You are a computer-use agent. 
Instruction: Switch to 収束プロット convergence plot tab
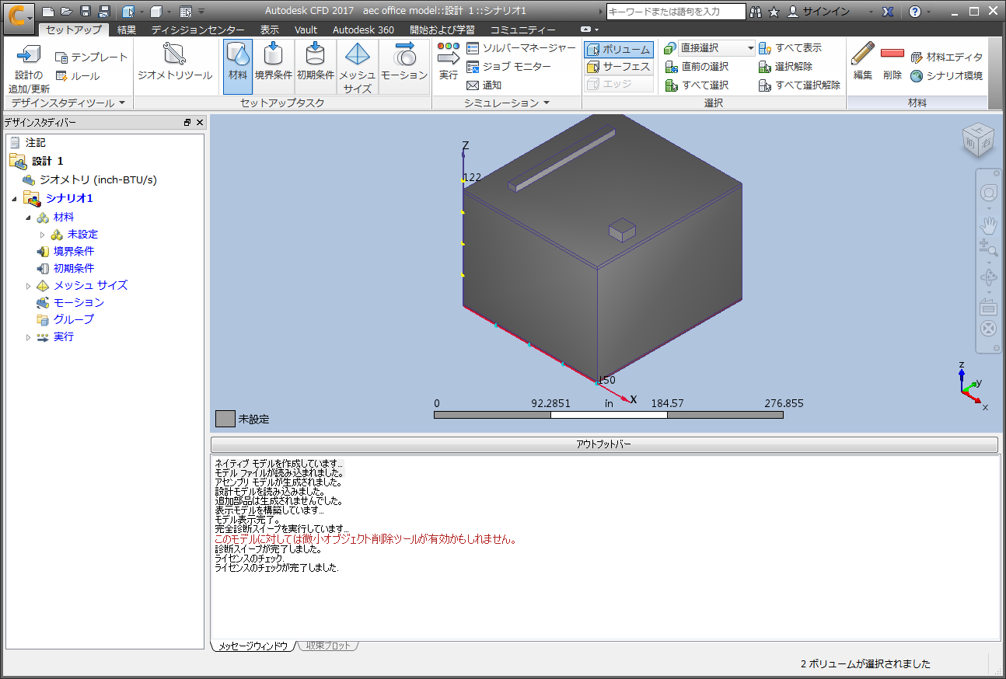(328, 646)
